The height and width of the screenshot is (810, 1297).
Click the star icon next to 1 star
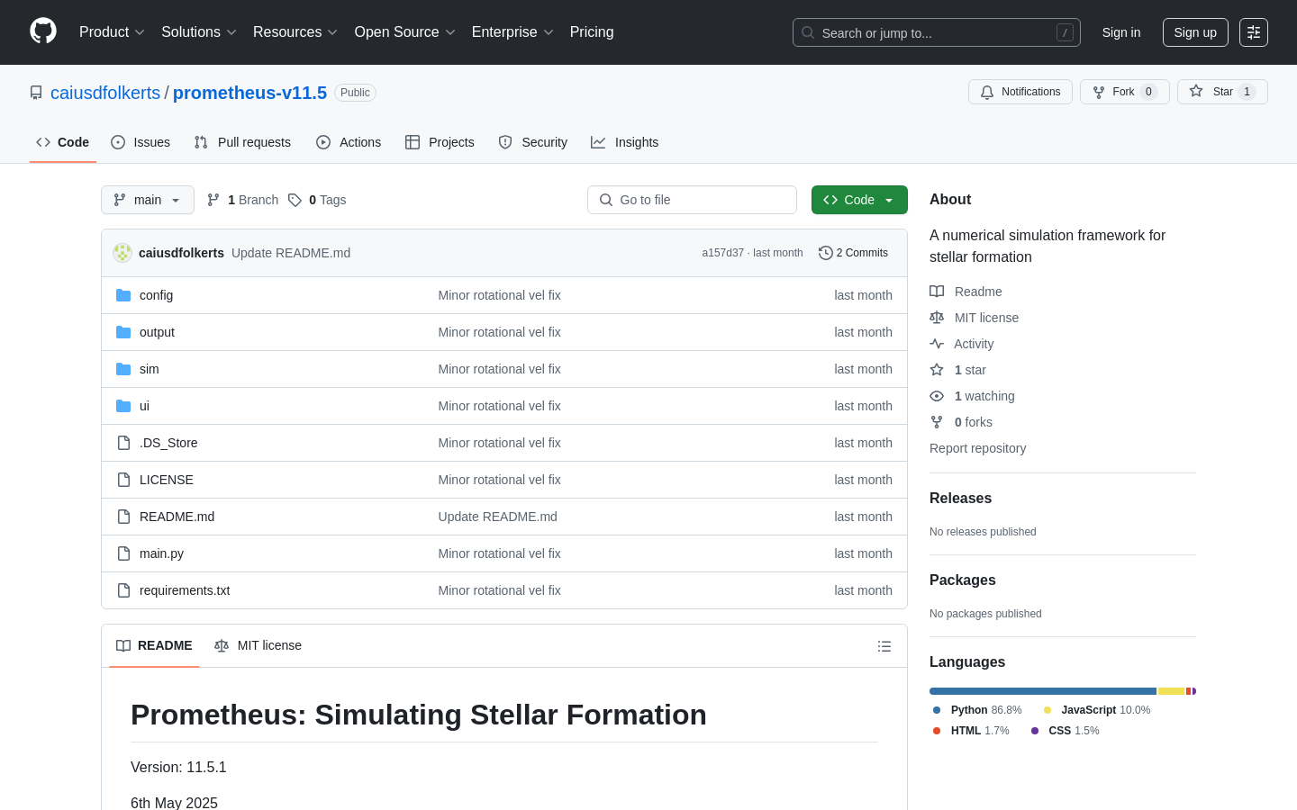(x=937, y=370)
